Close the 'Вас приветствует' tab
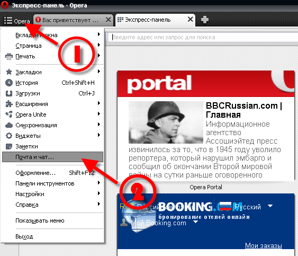Screen dimensions: 298x256 [108, 20]
